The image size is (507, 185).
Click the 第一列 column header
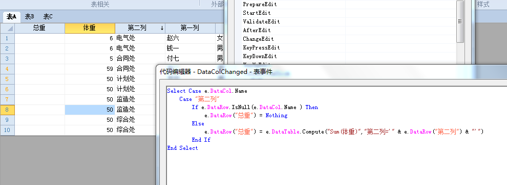[x=190, y=28]
